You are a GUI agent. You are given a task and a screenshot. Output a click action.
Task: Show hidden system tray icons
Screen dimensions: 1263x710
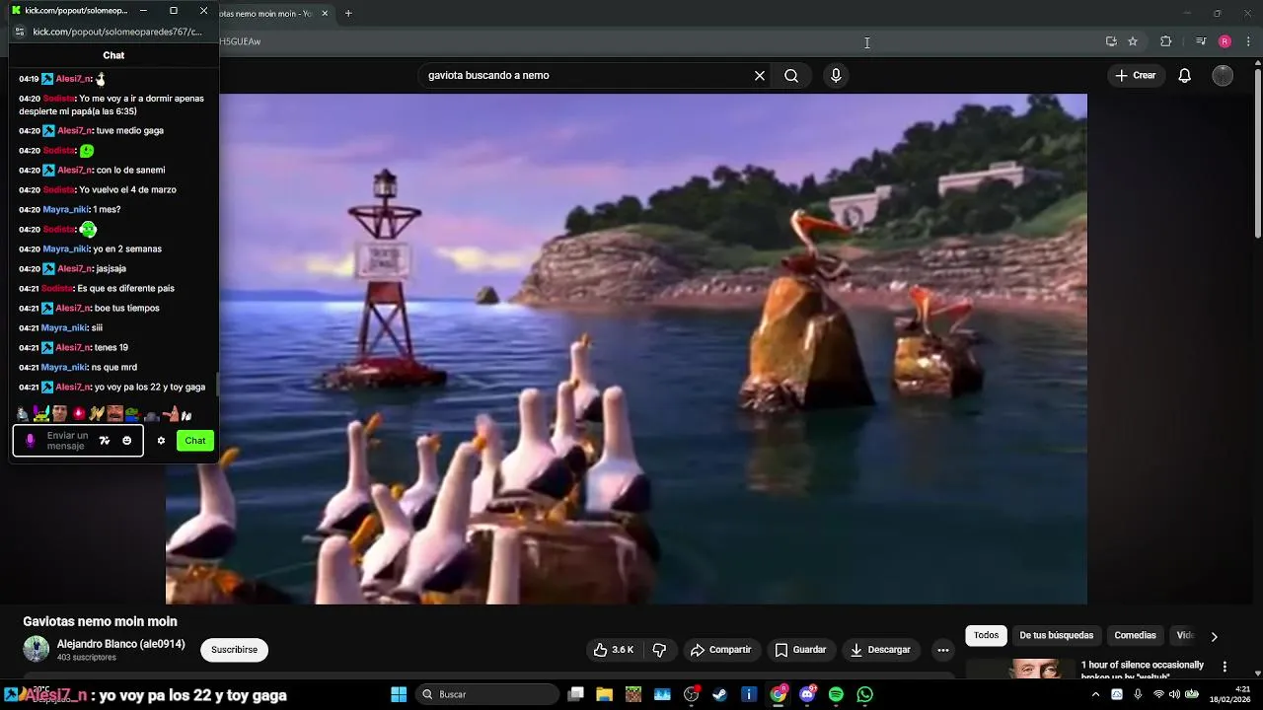[1095, 694]
